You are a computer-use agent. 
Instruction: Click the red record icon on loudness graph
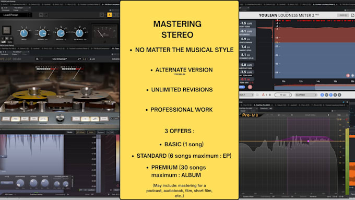pyautogui.click(x=348, y=75)
